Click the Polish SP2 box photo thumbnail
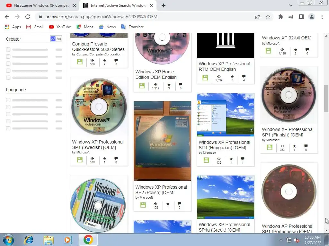 click(162, 141)
